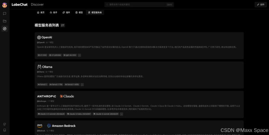
Task: Click the aws logo on Bedrock card
Action: coord(40,126)
